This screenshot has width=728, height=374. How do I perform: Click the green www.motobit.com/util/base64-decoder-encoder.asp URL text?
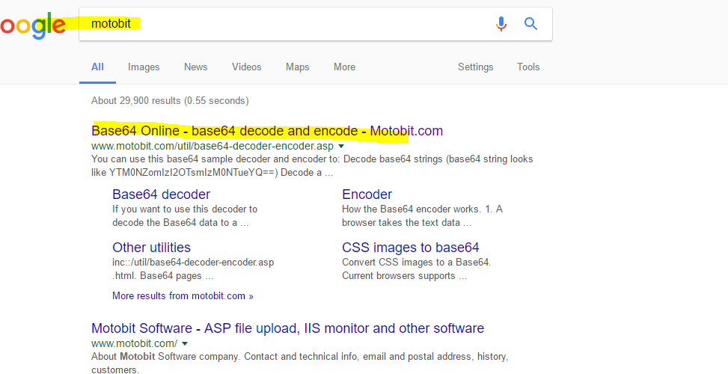click(x=212, y=146)
